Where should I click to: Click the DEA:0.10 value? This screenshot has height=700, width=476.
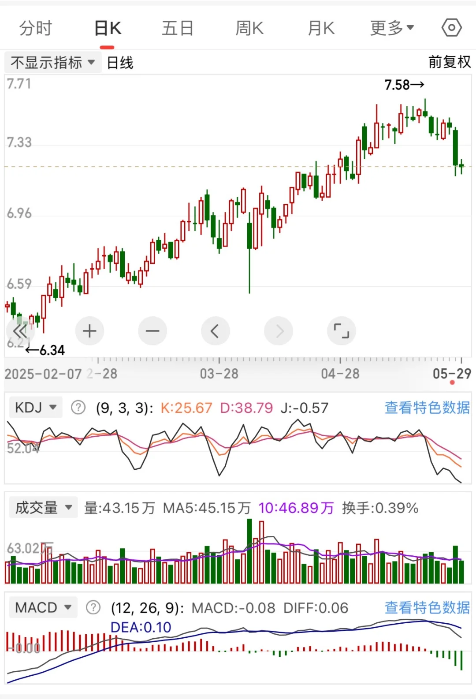click(141, 627)
